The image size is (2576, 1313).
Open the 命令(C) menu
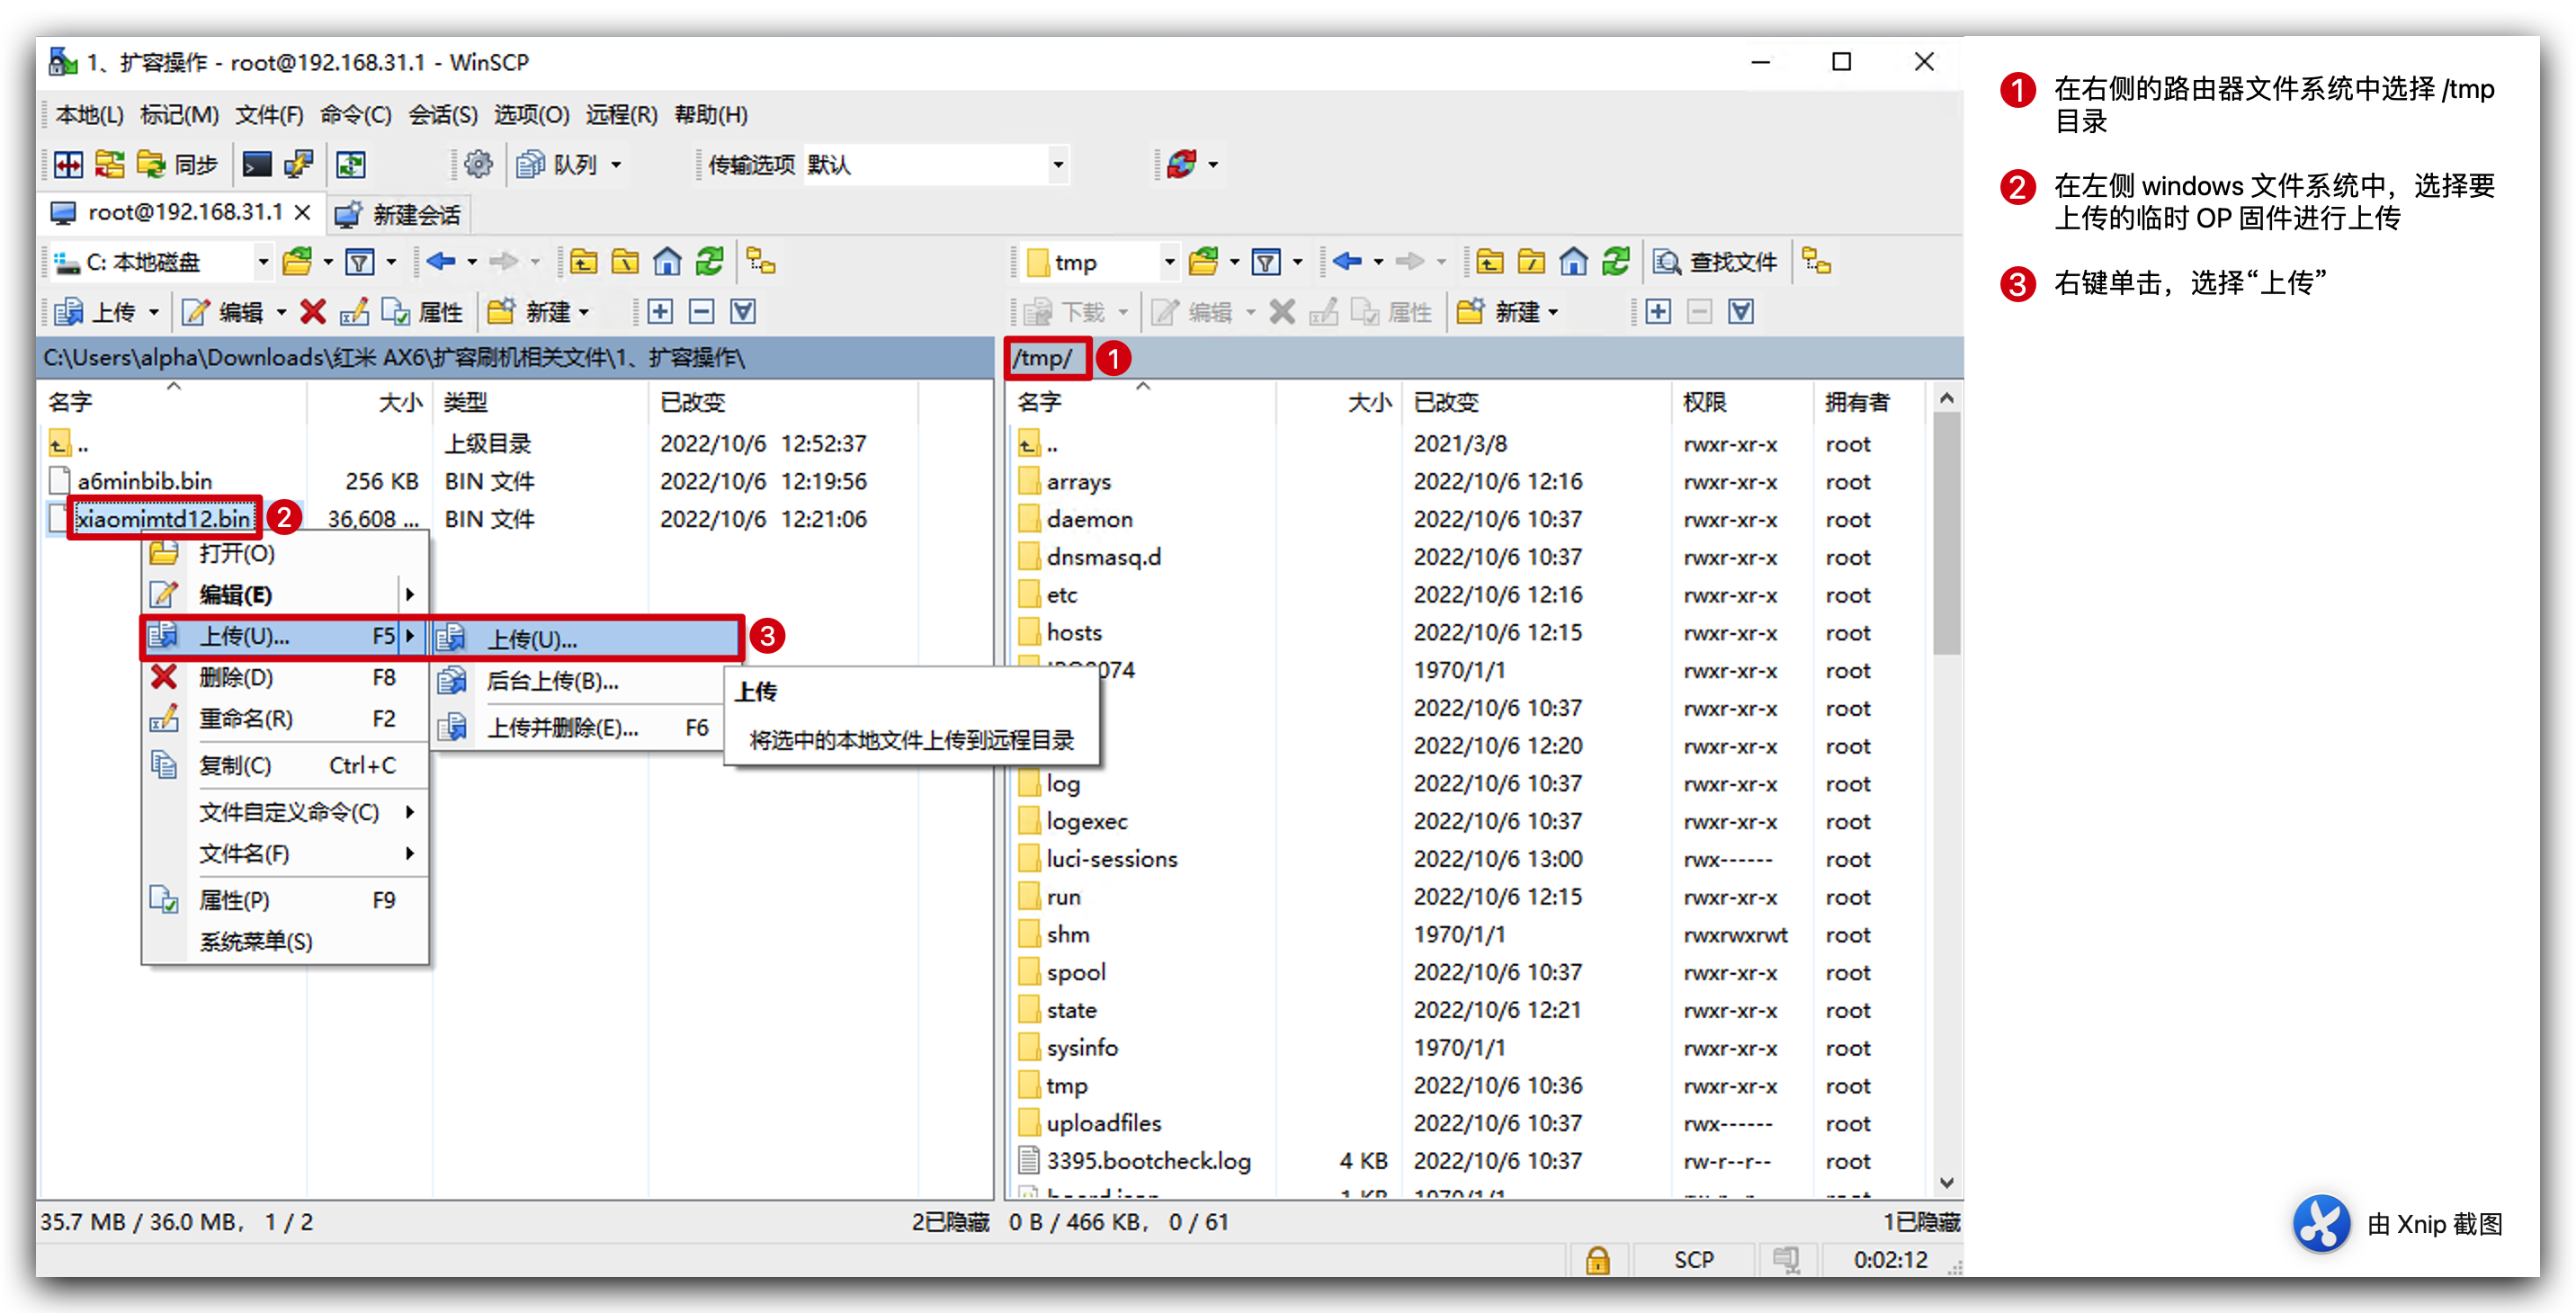coord(356,115)
